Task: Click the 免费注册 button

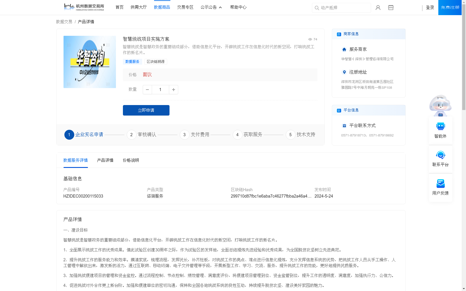Action: (x=450, y=8)
